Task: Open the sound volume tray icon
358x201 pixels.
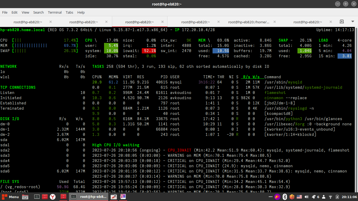Action: pyautogui.click(x=306, y=197)
